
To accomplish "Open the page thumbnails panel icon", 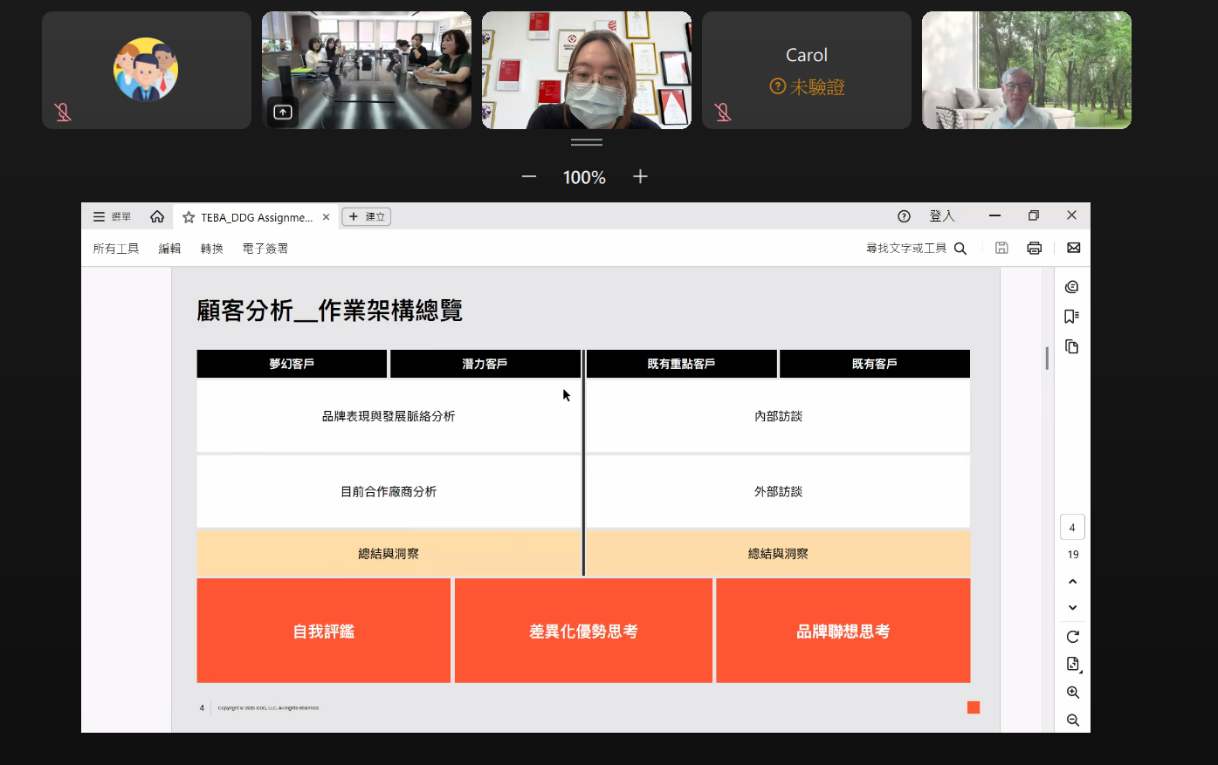I will (x=1072, y=347).
